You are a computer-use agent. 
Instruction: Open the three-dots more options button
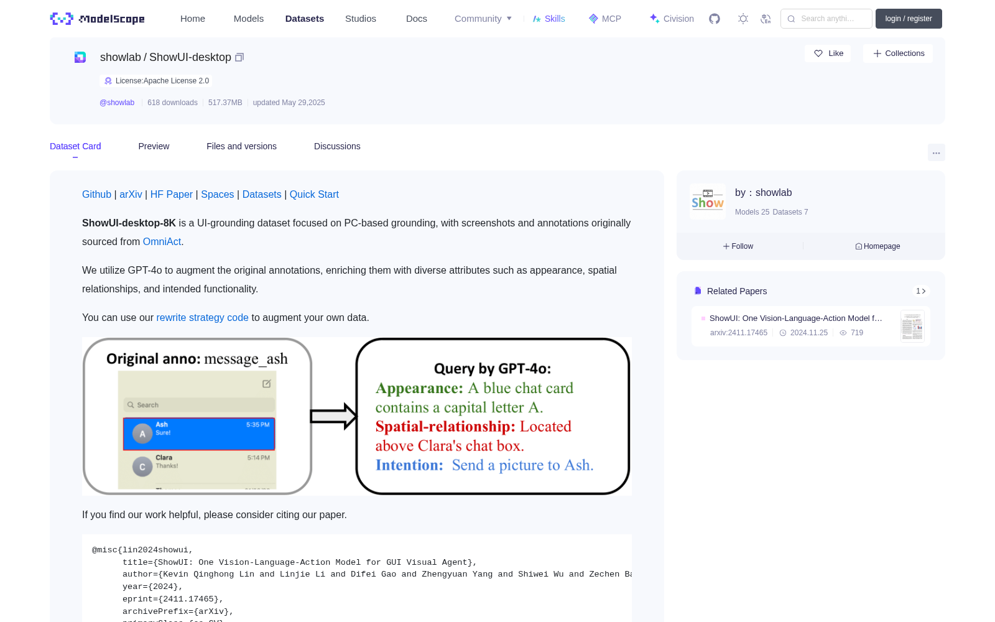point(936,152)
